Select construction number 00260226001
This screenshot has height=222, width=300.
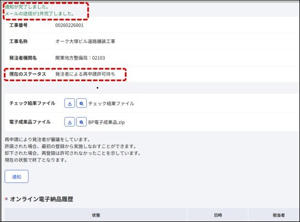(x=69, y=25)
